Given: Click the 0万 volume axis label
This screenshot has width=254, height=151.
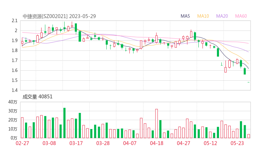Looking at the screenshot, I should tap(14, 138).
